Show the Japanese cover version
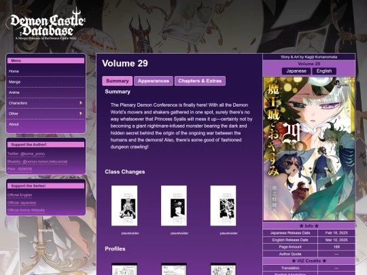The image size is (367, 275). click(296, 71)
